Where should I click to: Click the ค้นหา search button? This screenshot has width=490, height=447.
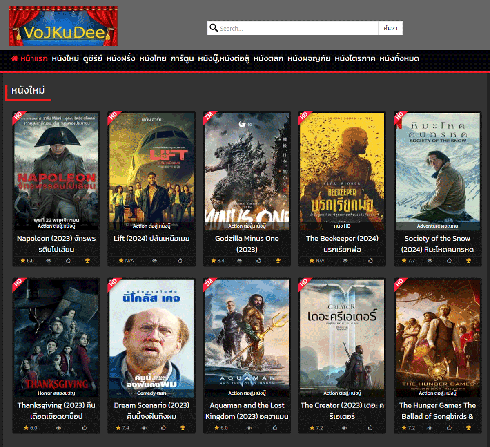[x=391, y=28]
